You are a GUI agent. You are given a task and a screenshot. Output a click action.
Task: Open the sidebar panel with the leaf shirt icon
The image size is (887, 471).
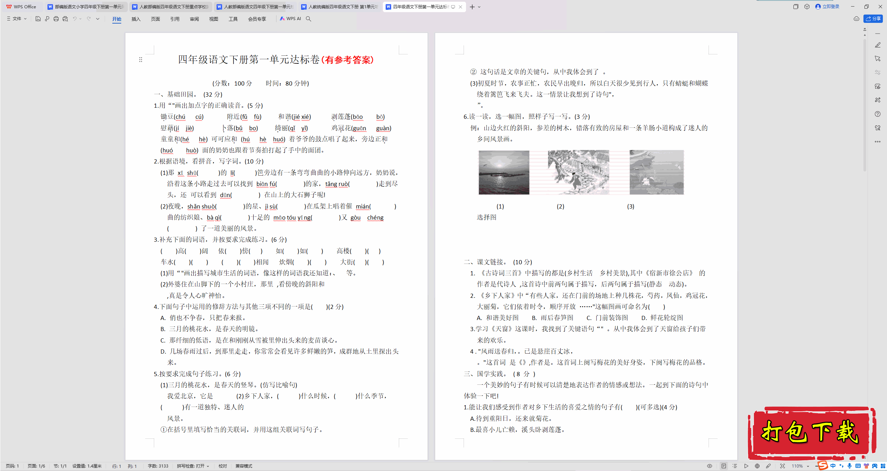(x=878, y=86)
